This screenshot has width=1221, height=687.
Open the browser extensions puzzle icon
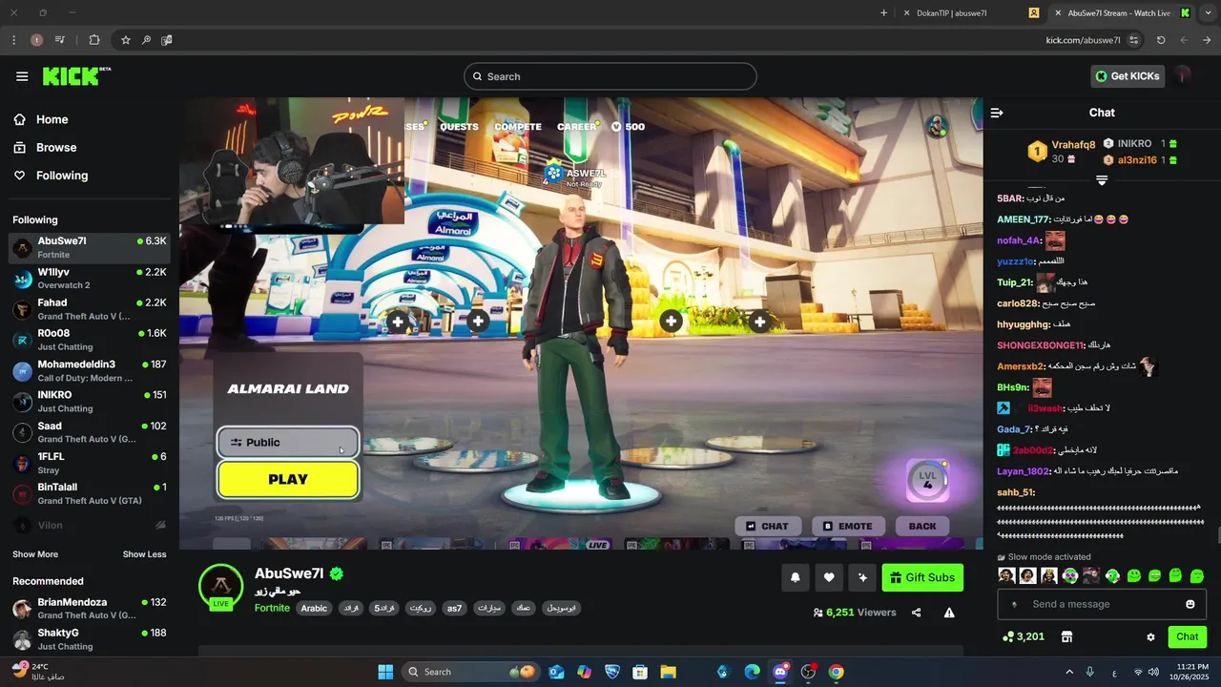coord(93,40)
